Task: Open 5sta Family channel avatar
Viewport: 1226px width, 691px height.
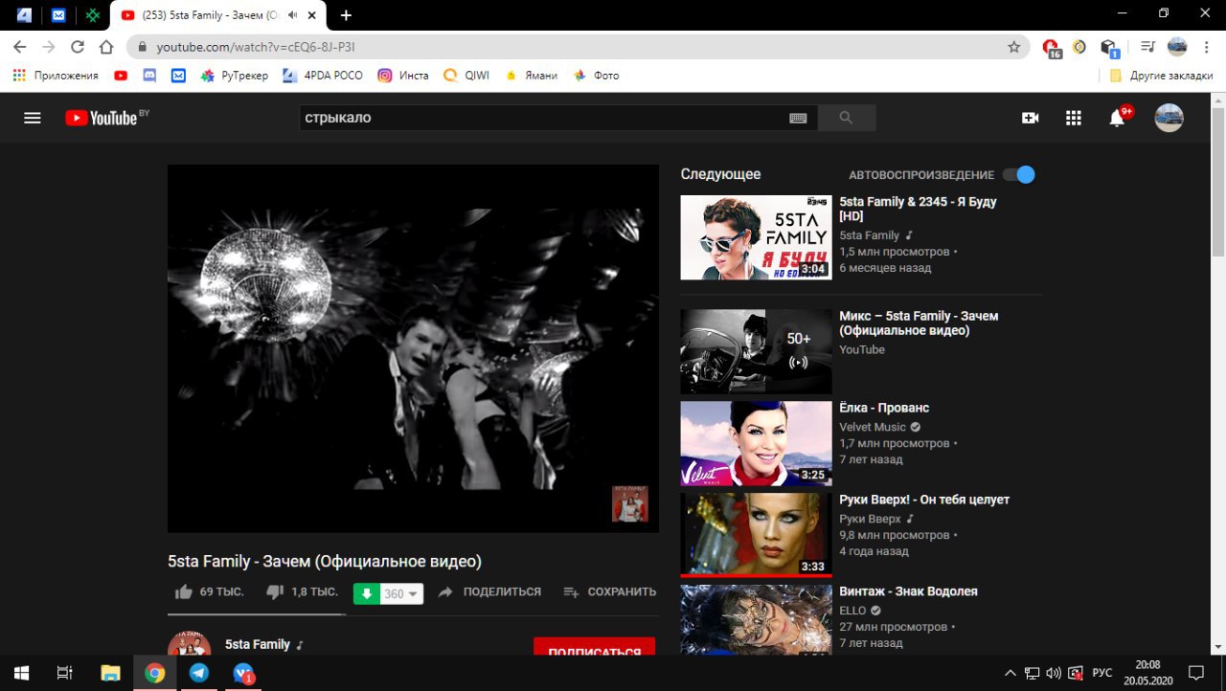Action: click(x=189, y=643)
